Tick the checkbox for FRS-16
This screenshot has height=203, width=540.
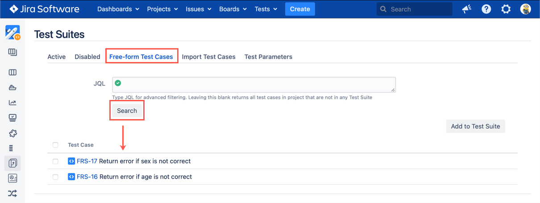tap(55, 177)
